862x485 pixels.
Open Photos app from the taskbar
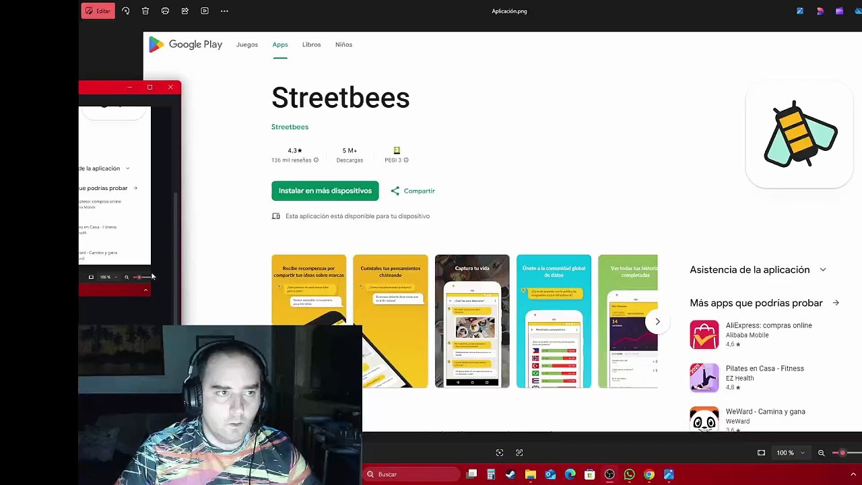point(669,474)
